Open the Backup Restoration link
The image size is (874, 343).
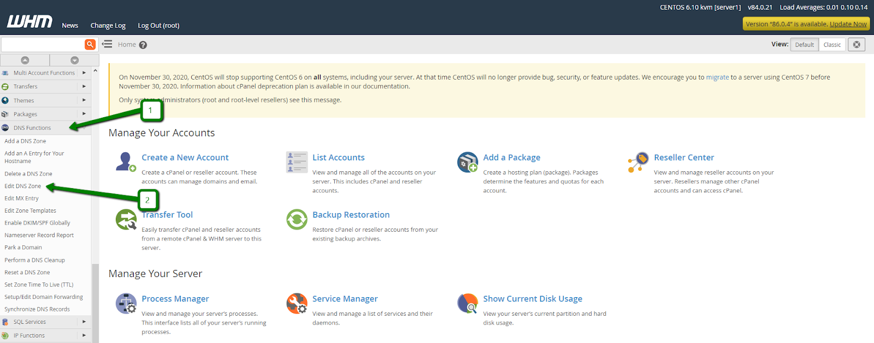pos(351,215)
